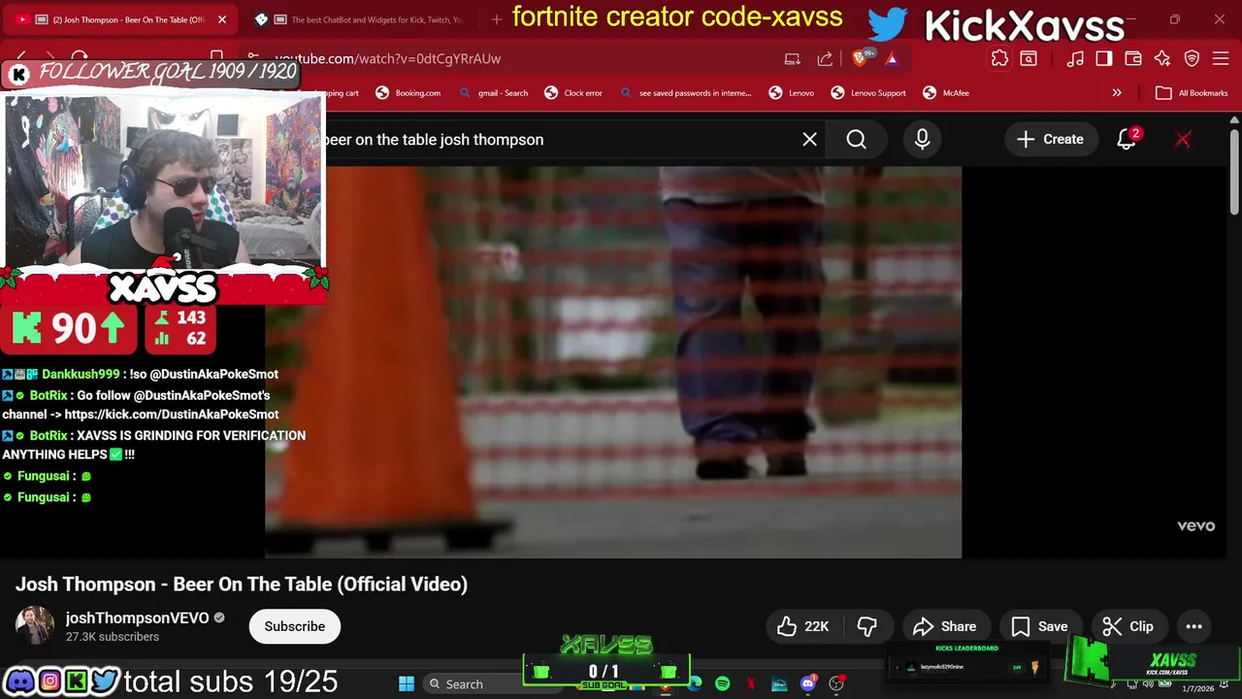Toggle the browser sidebar panel icon
Screen dimensions: 1242x699
point(1104,58)
